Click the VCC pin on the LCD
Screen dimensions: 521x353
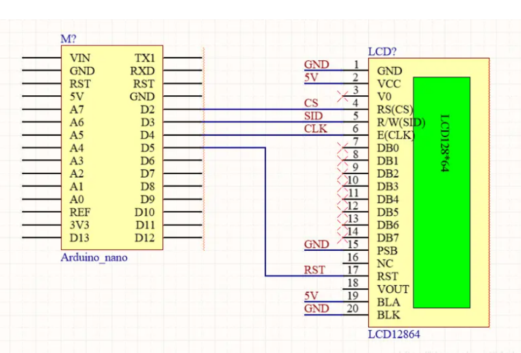click(389, 84)
